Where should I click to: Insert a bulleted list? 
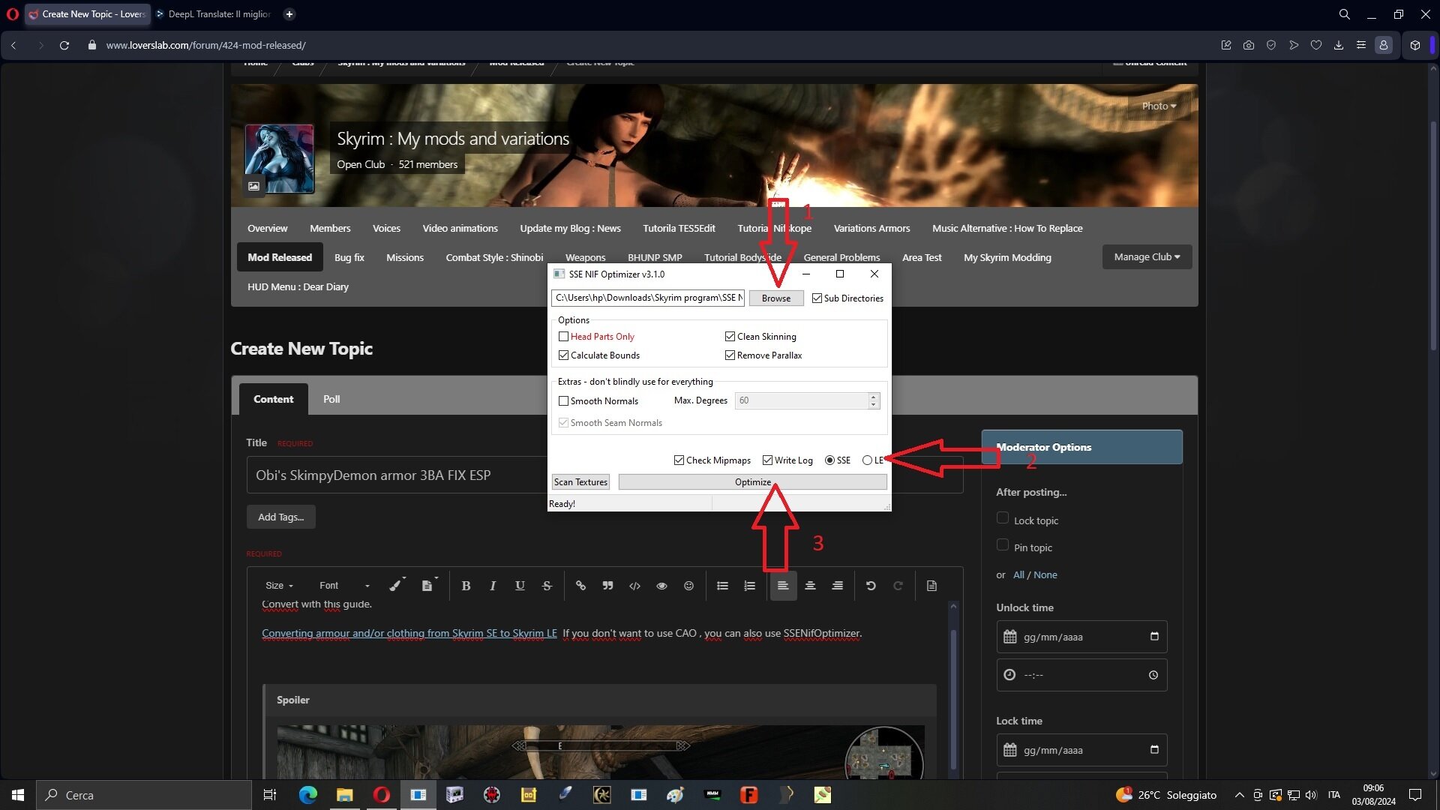click(722, 586)
